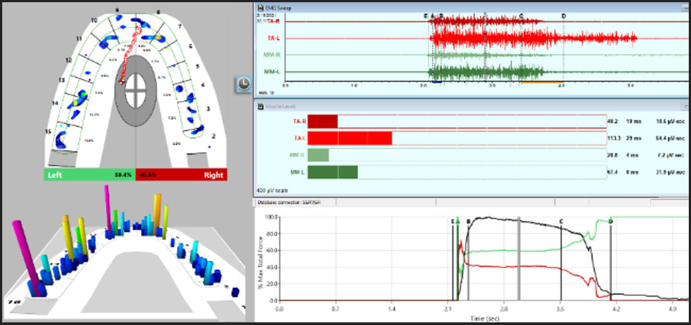Click the TA-R muscle level bar
This screenshot has width=691, height=325.
pyautogui.click(x=322, y=121)
